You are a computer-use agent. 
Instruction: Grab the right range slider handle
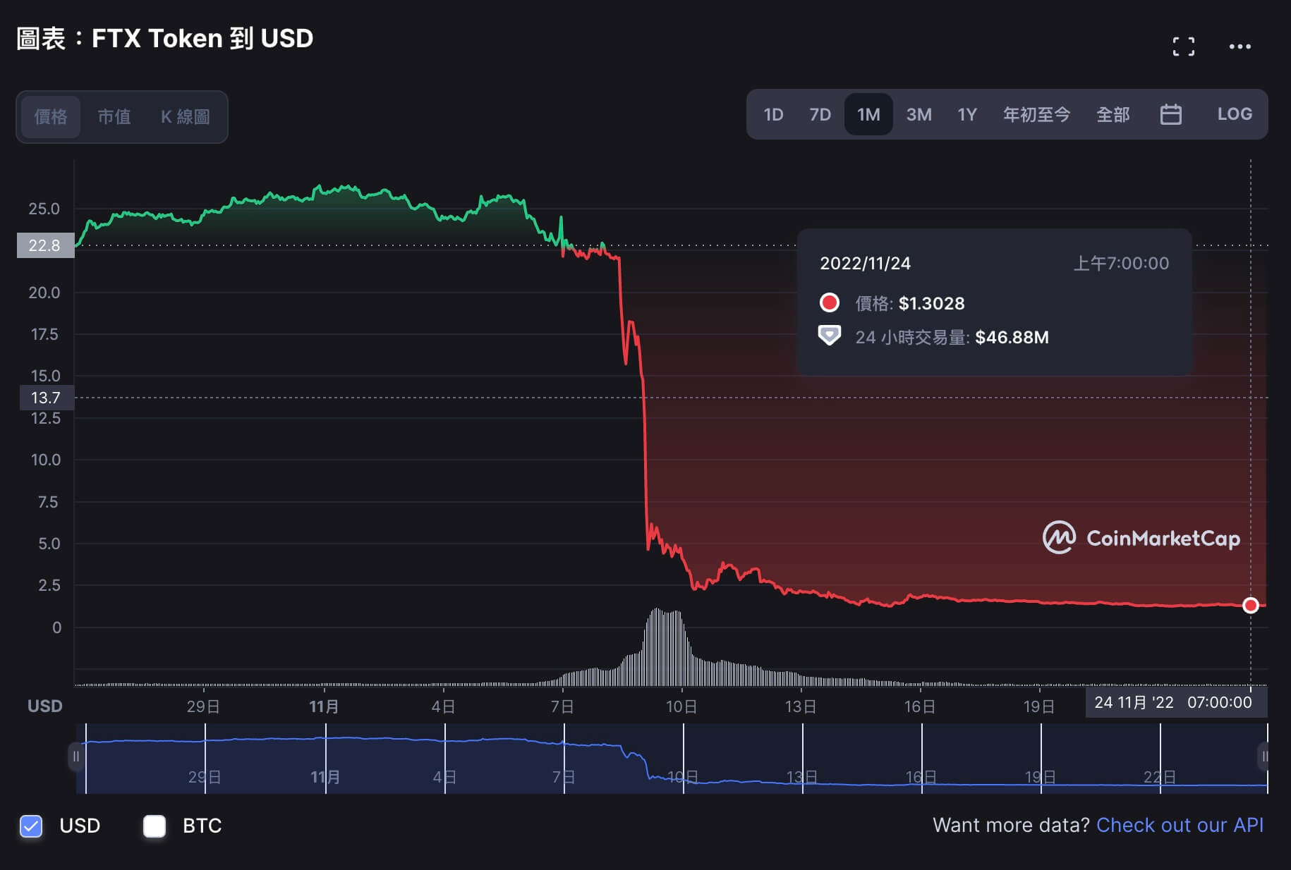coord(1263,756)
